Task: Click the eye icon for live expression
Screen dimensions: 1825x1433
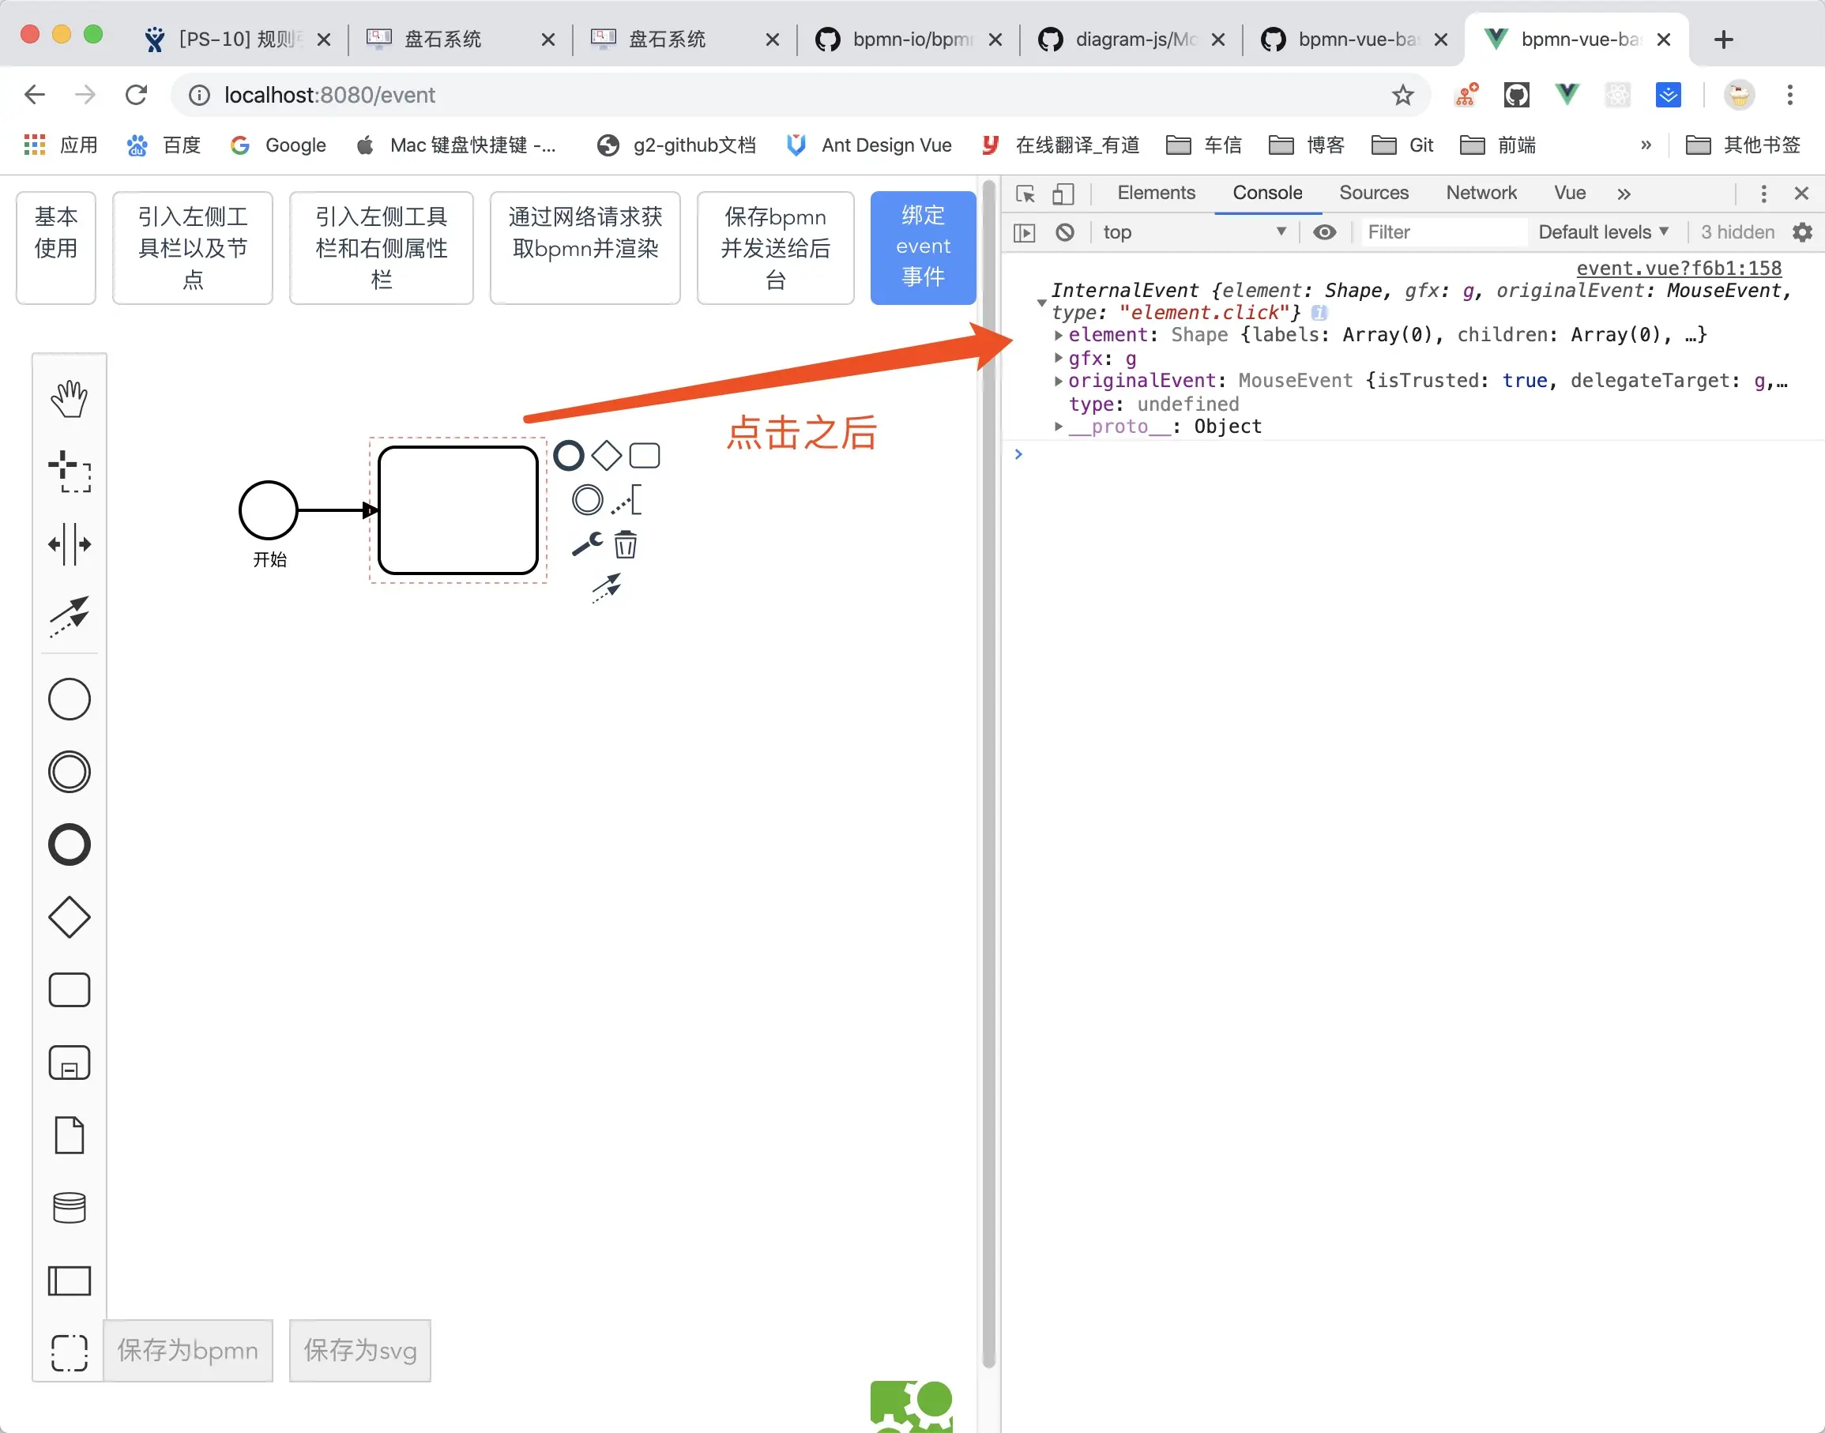Action: tap(1324, 232)
